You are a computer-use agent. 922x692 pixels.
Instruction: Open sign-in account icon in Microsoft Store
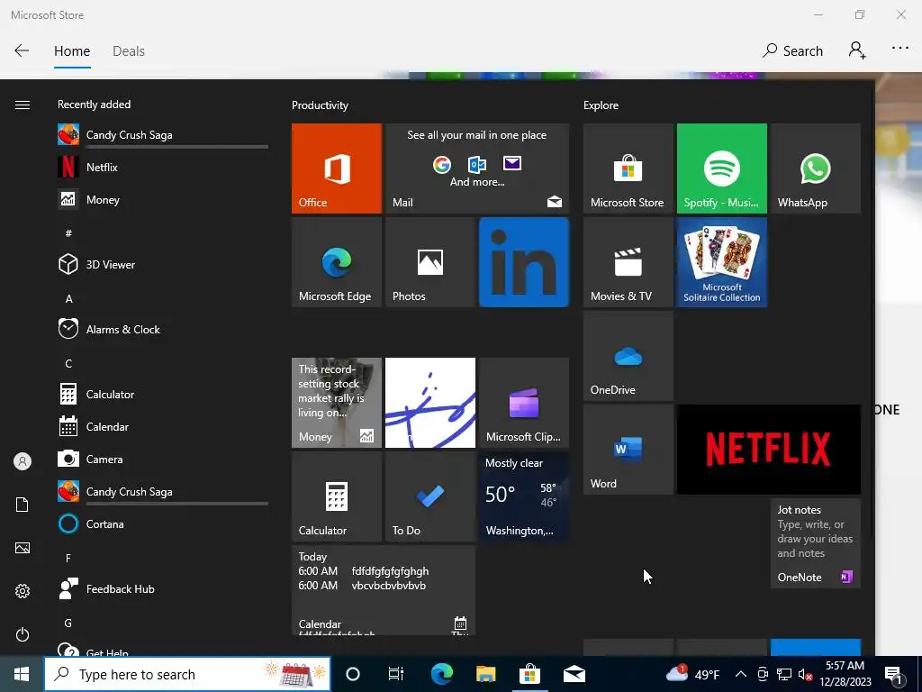pos(857,50)
